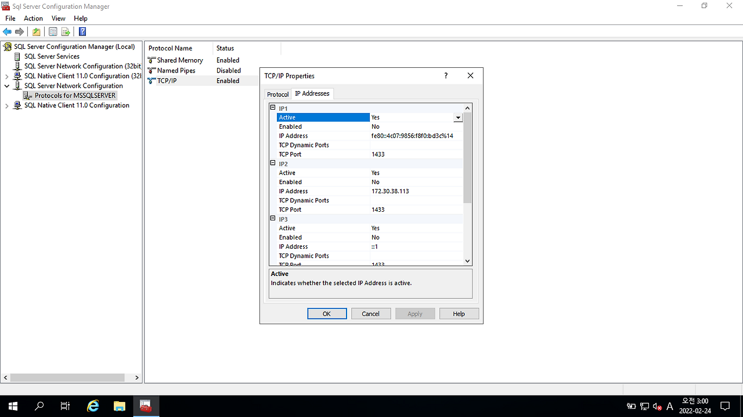The width and height of the screenshot is (743, 417).
Task: Collapse the IP1 section
Action: 272,107
